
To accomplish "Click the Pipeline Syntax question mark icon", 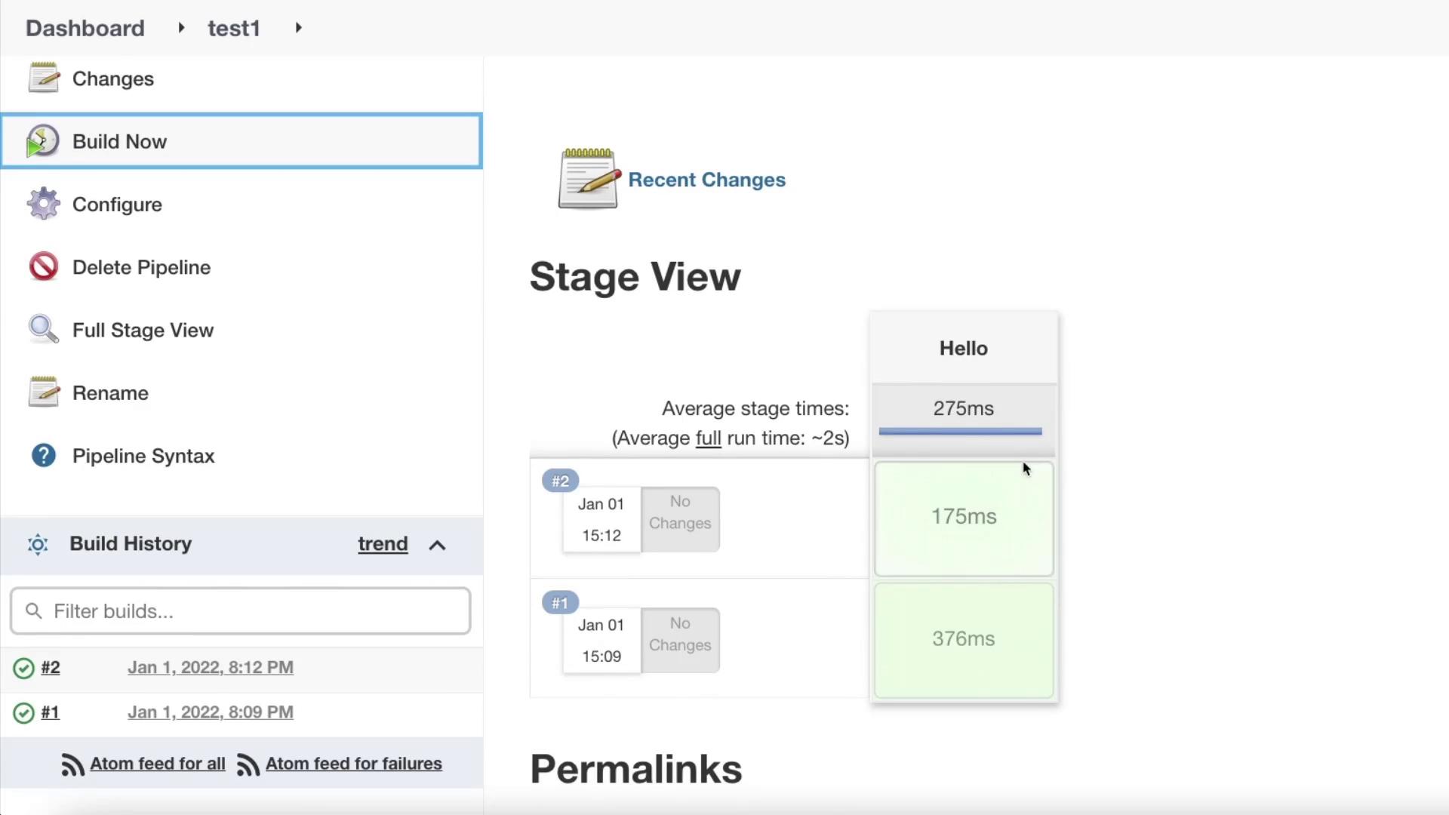I will pos(43,455).
